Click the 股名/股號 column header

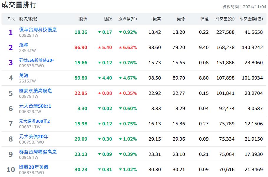coord(28,19)
